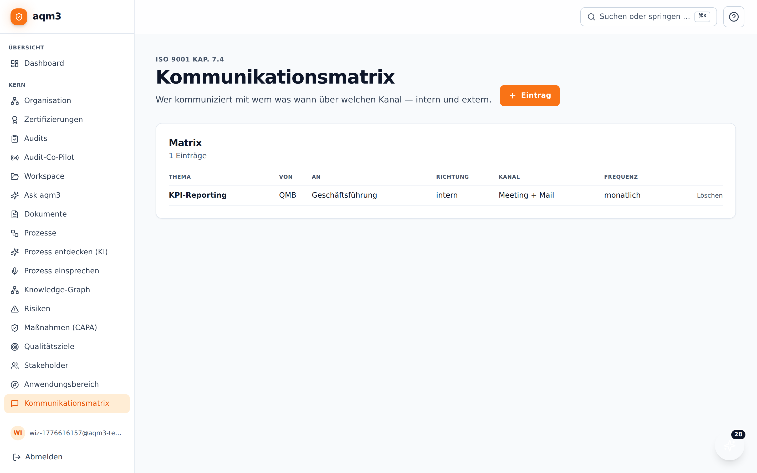Click the user email wiz-1776616157@aqm3-te...
The image size is (757, 473).
75,433
